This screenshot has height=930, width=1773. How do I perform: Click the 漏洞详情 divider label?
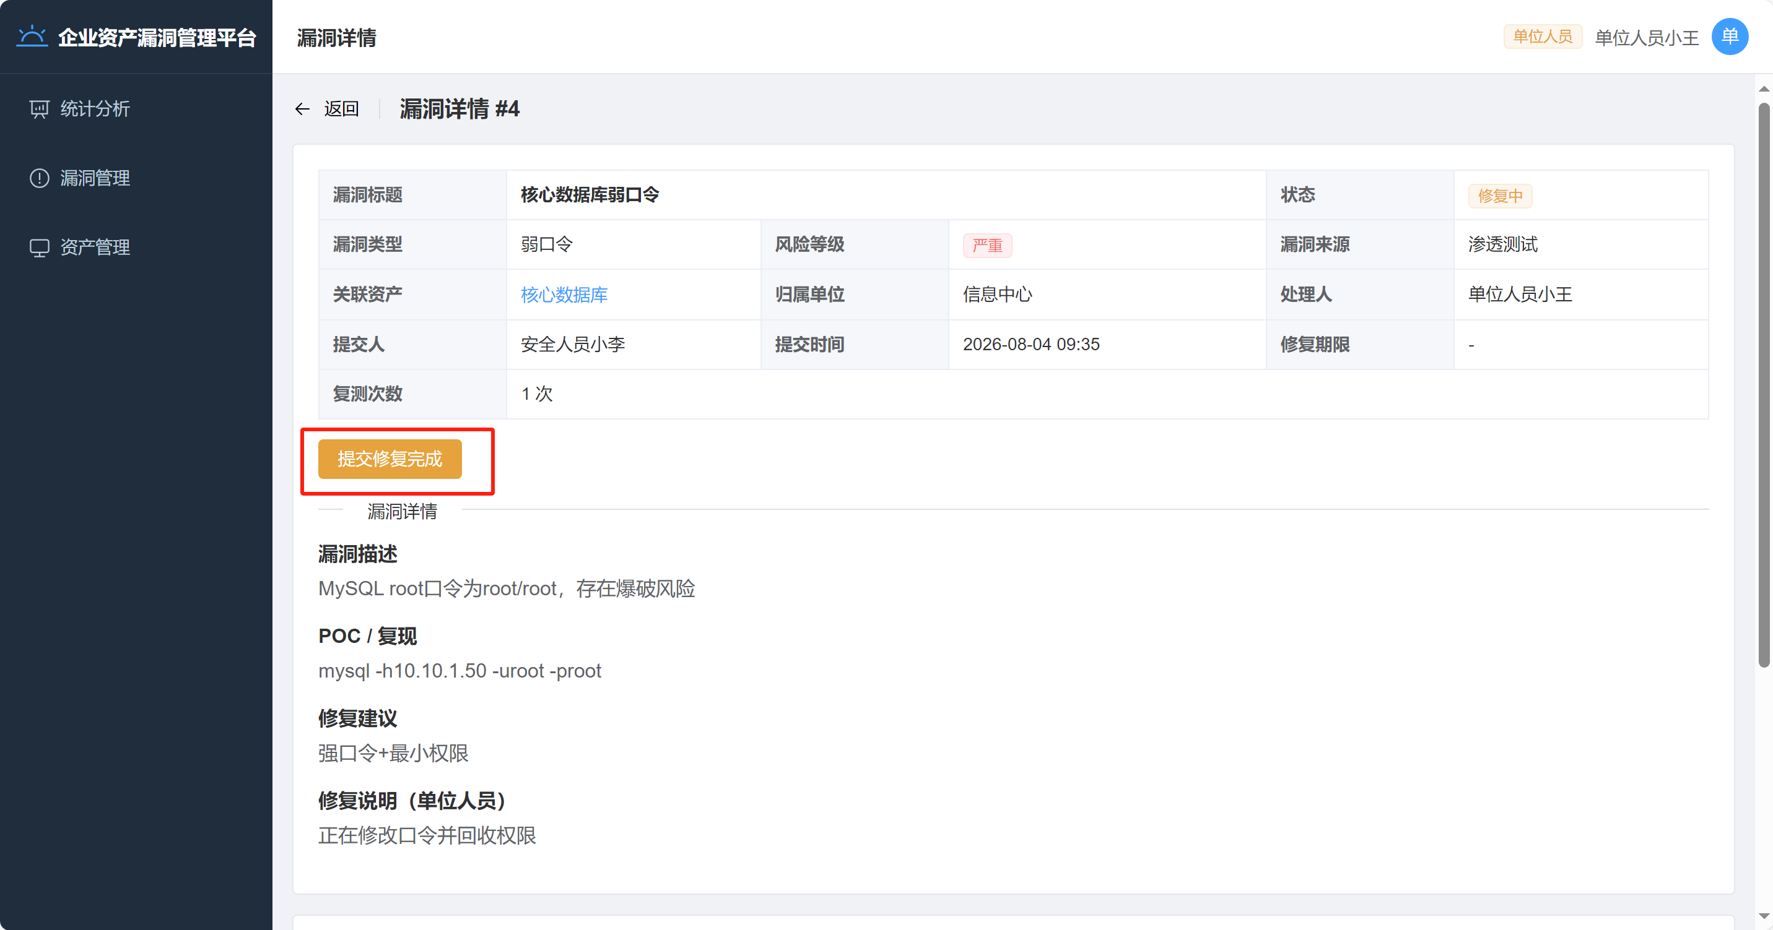coord(402,511)
